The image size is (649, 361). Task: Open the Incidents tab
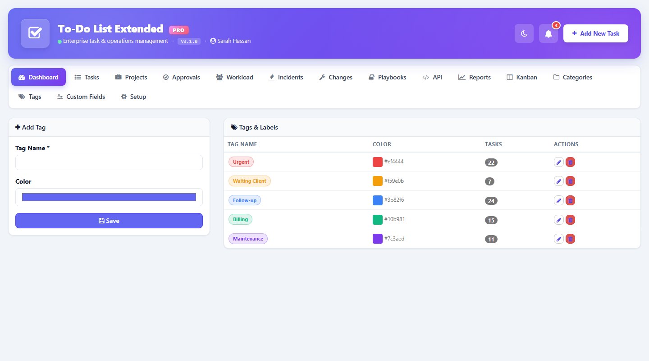[286, 77]
